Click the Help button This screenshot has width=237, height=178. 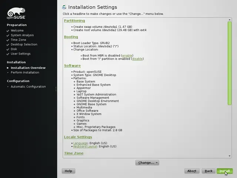click(x=68, y=171)
